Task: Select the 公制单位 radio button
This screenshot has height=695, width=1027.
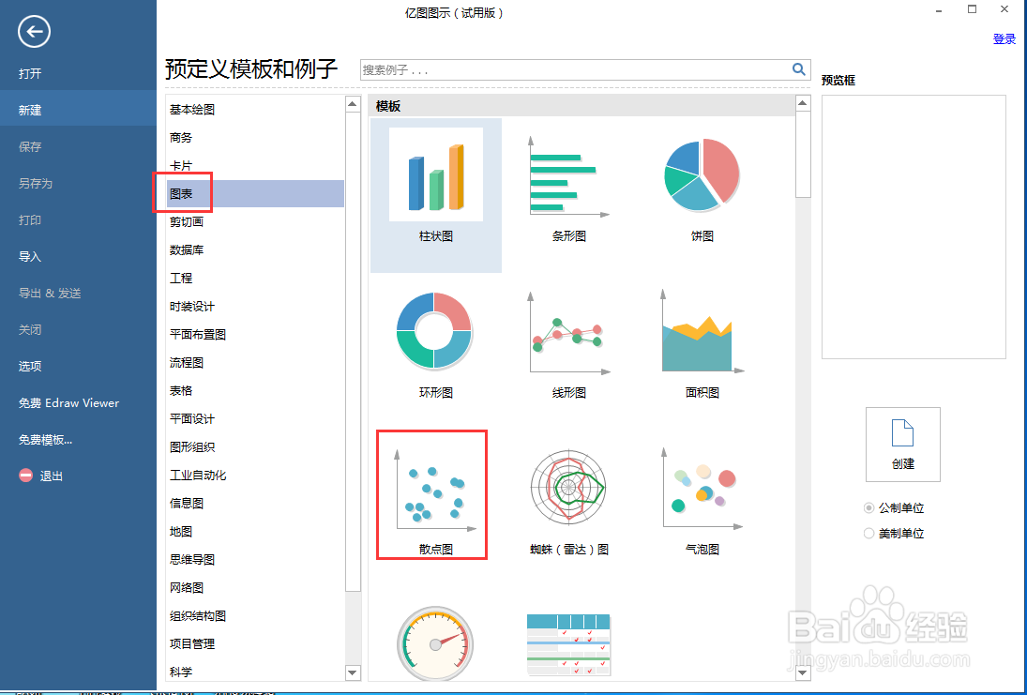Action: click(869, 507)
